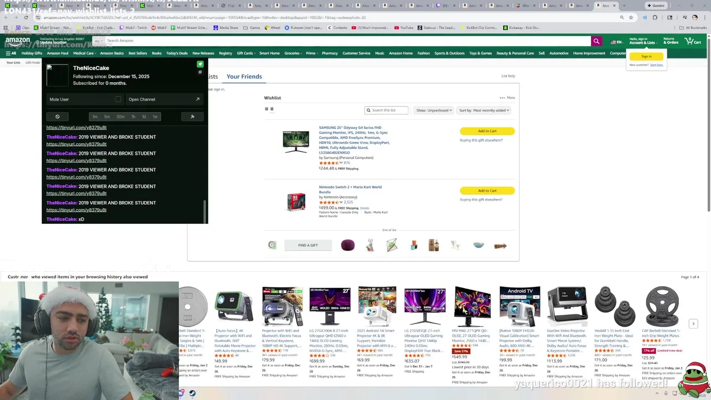
Task: Open Today's Deals in the nav bar
Action: click(x=177, y=53)
